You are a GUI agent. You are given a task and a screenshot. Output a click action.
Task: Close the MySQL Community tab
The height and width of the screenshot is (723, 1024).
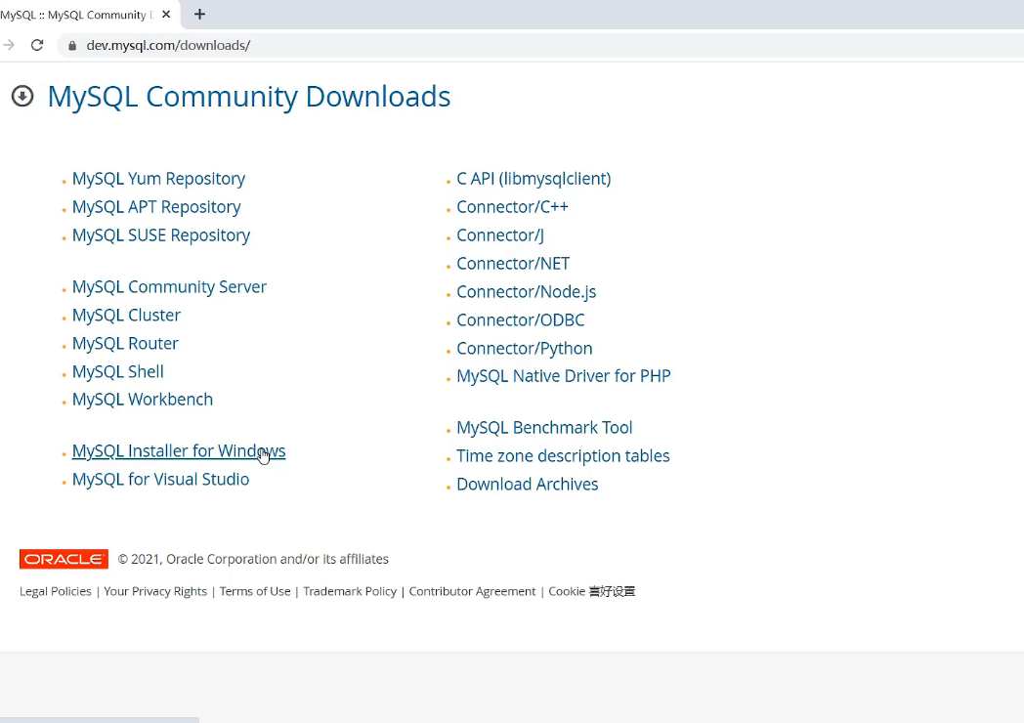[x=166, y=15]
